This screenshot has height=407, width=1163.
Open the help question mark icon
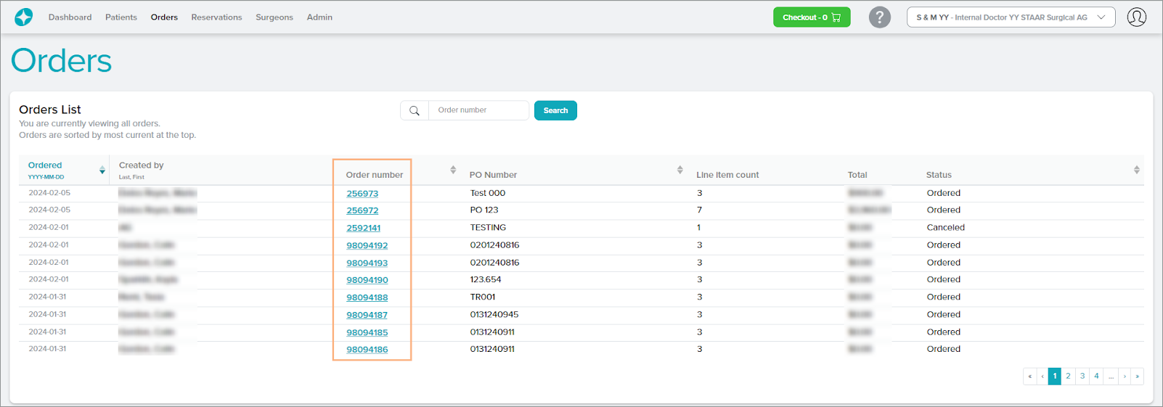879,17
